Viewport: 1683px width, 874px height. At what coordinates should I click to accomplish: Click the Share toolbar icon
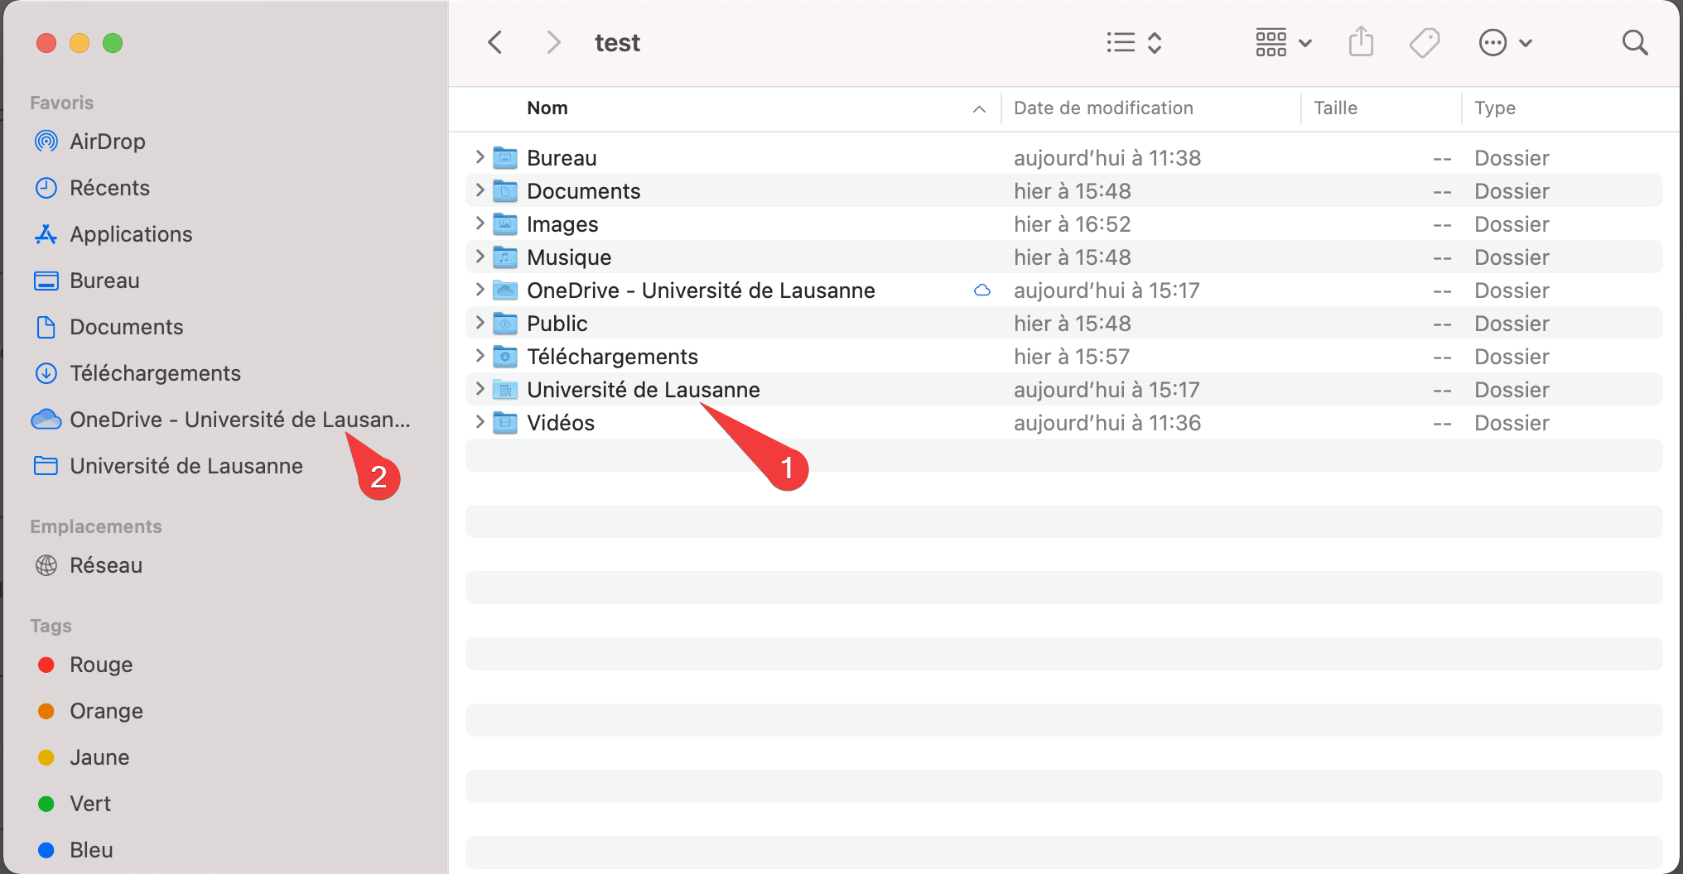tap(1361, 42)
